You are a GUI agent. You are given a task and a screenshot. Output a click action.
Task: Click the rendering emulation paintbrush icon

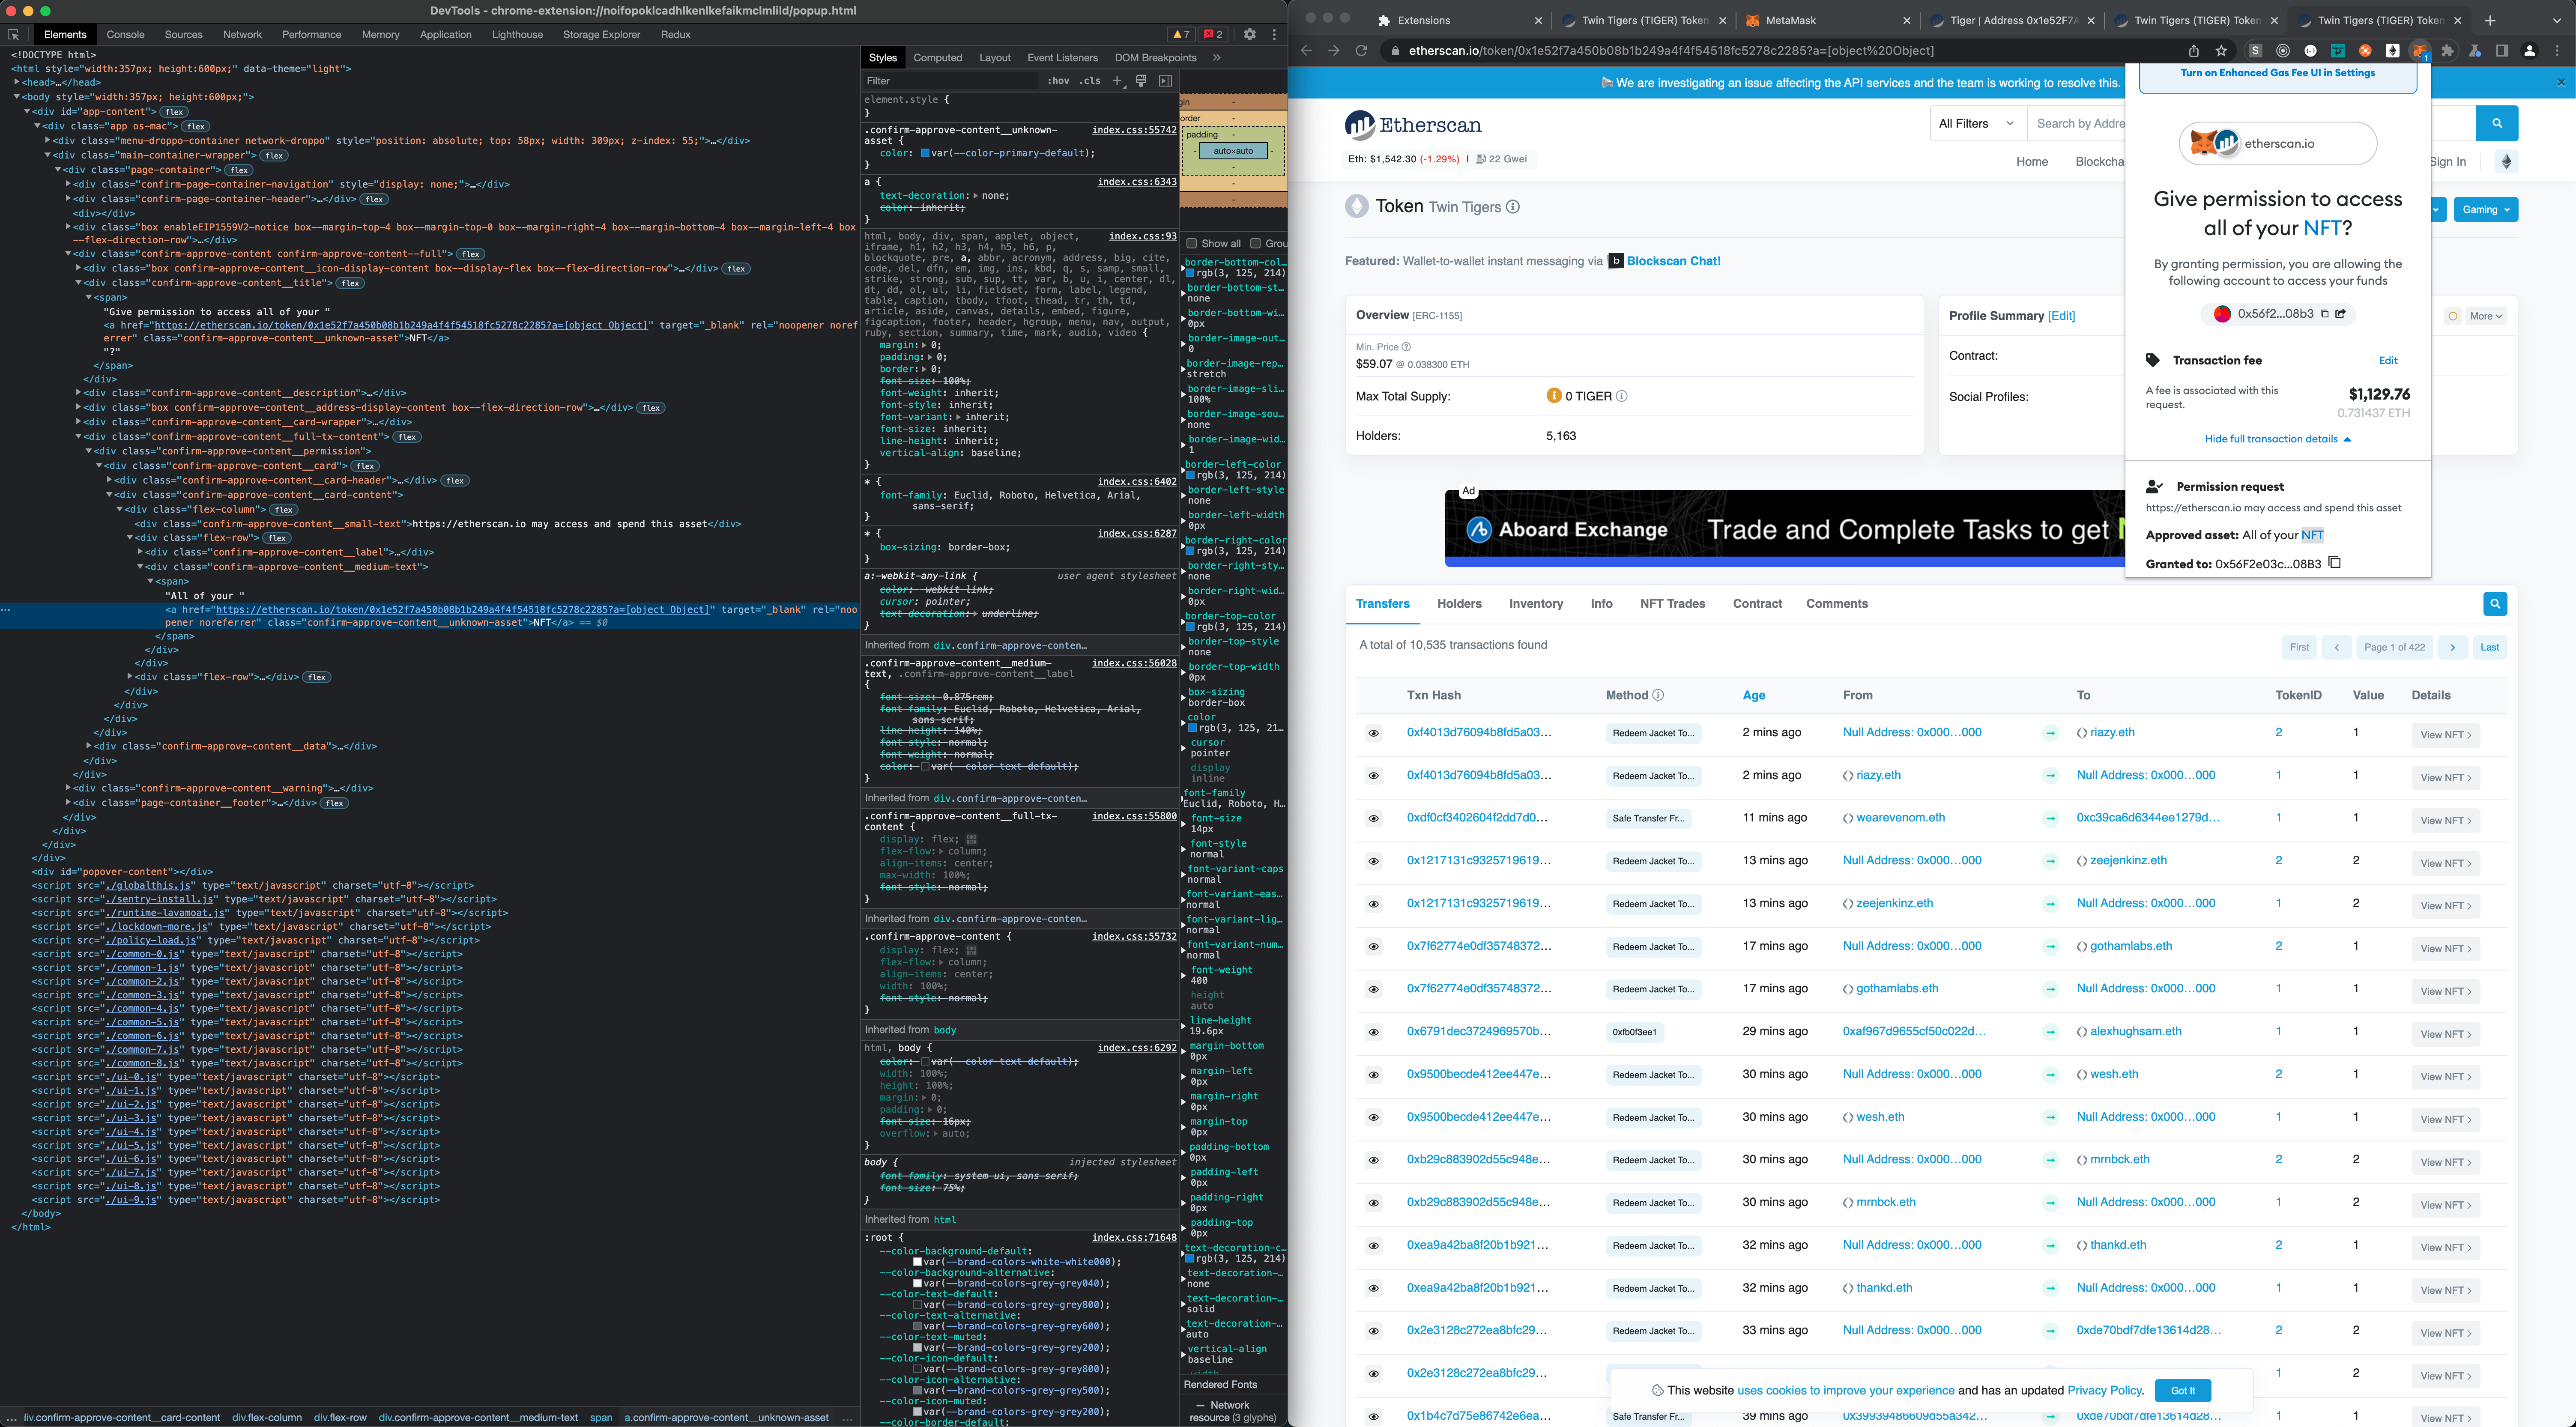[1141, 81]
